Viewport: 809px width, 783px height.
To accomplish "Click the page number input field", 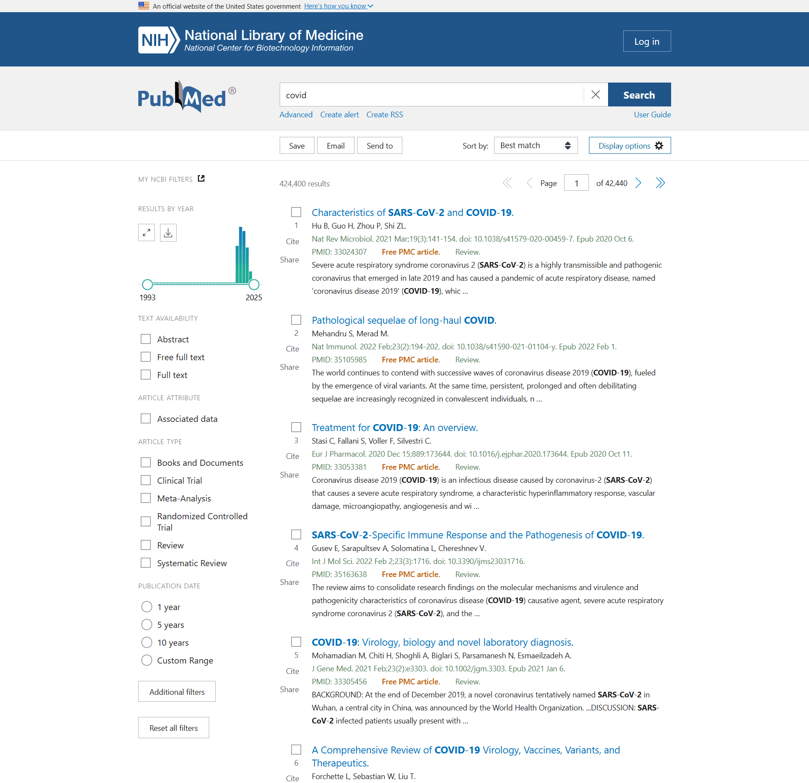I will [576, 183].
